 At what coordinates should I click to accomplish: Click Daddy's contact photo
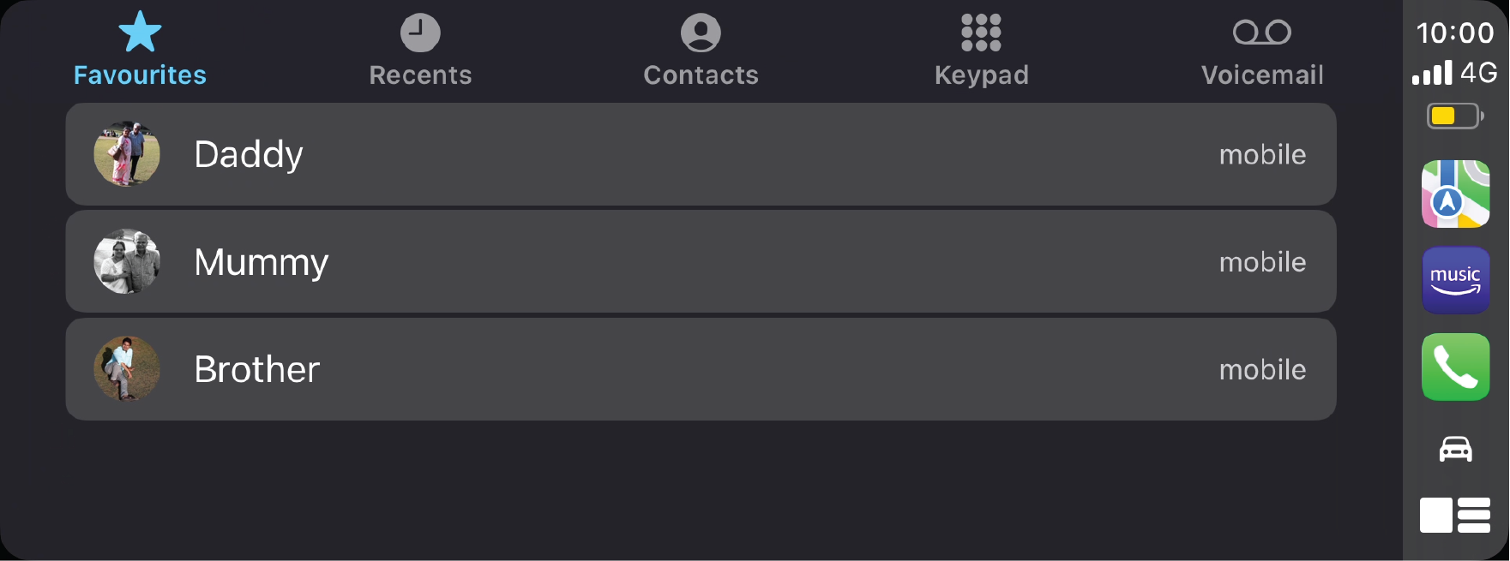pos(127,154)
